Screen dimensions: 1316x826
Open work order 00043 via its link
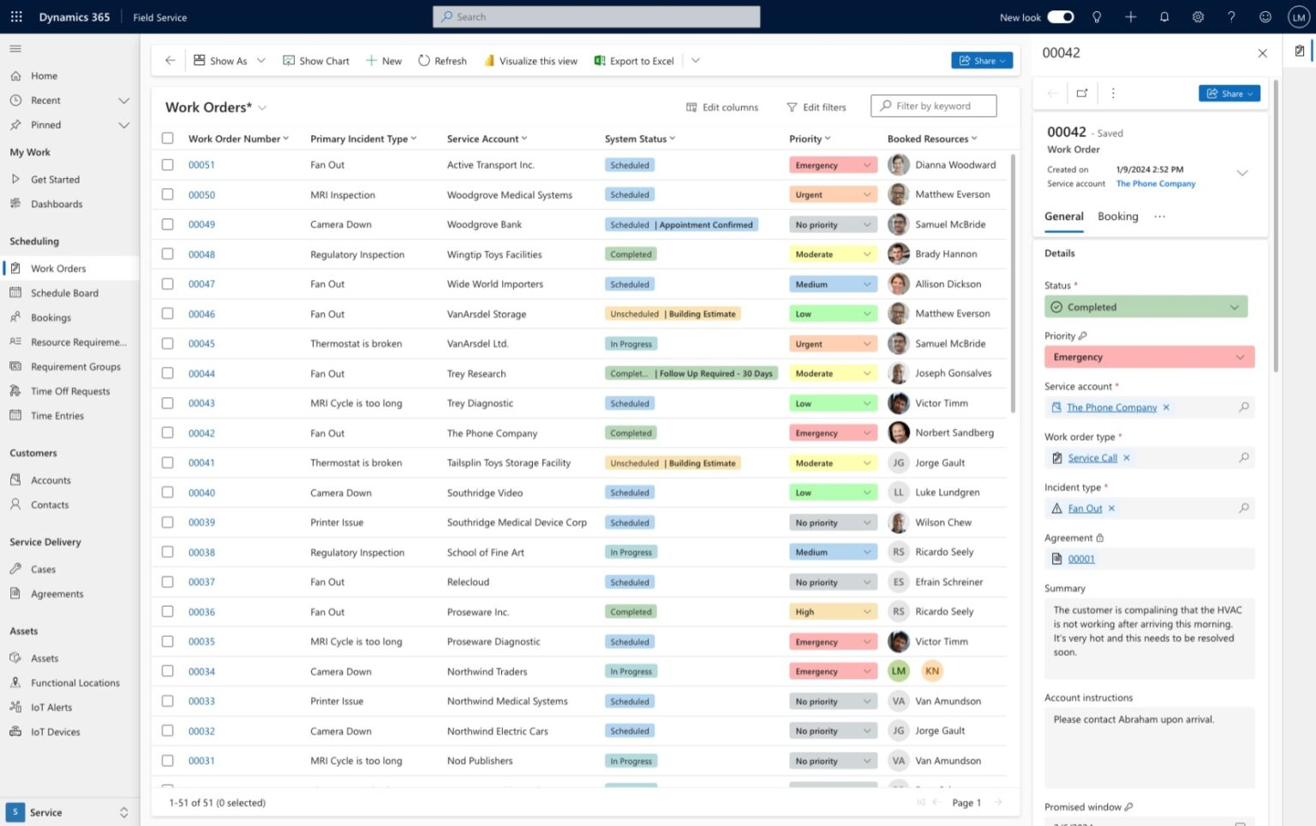(201, 402)
